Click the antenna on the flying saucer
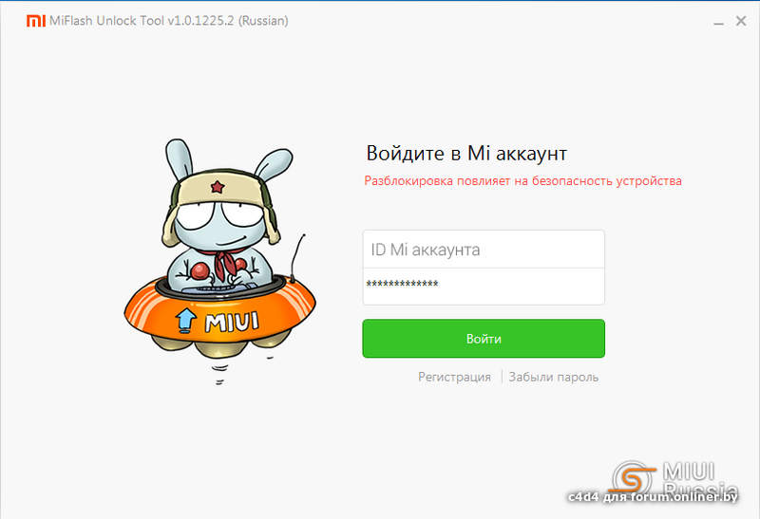760x519 pixels. 297,256
